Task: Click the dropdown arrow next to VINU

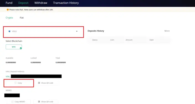Action: click(77, 31)
